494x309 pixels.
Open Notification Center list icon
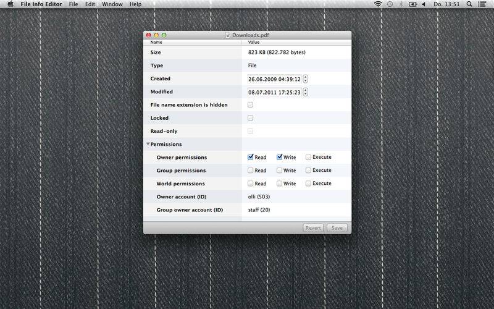click(482, 4)
